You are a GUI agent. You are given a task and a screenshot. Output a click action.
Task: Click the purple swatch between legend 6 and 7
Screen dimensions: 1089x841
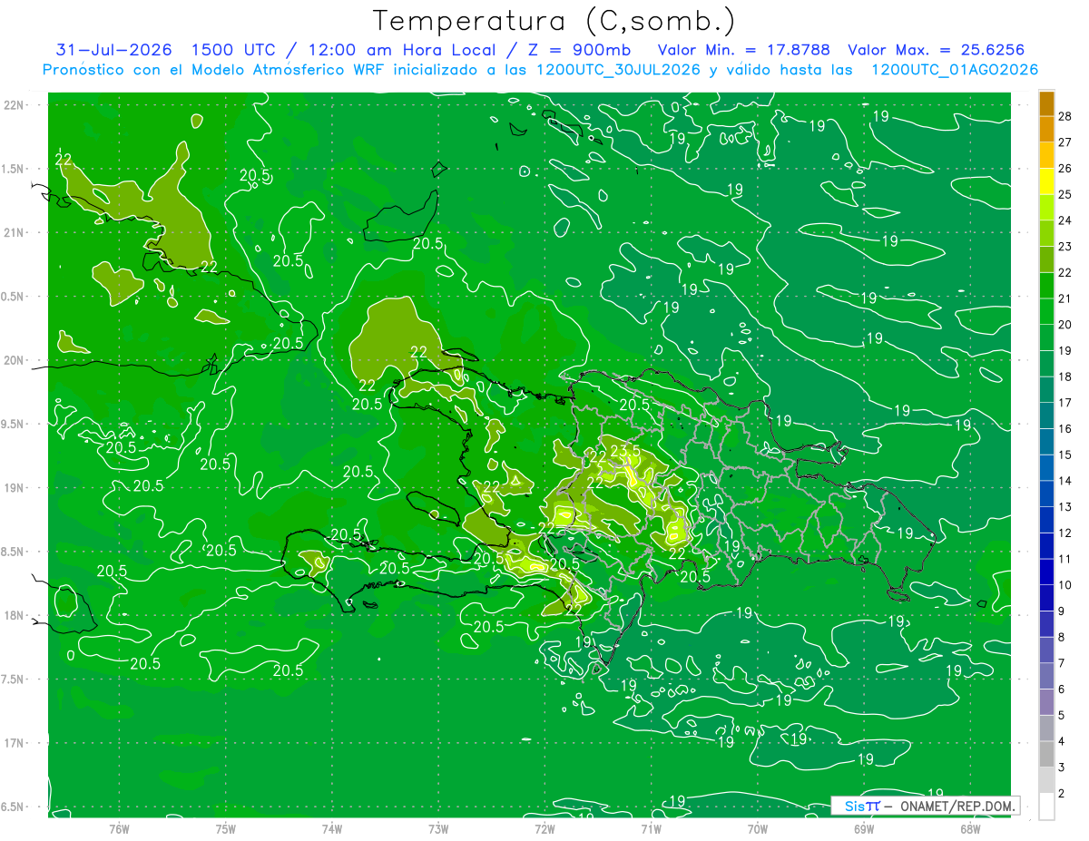tap(1046, 676)
